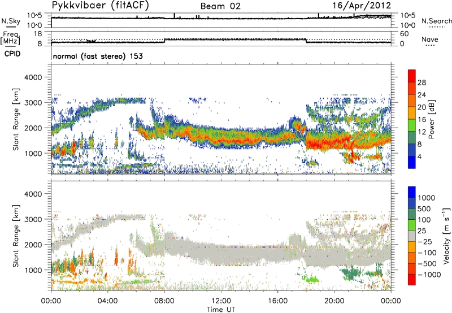Screen dimensions: 452x313
Task: Click the 12:00 time axis label
Action: pos(221,301)
